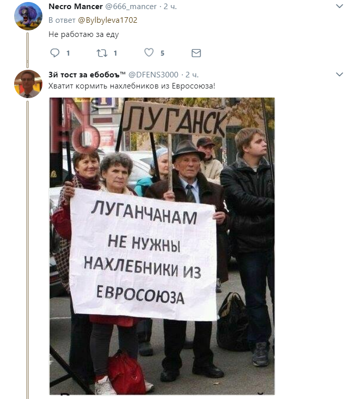Open the @666_mancer handle link

(131, 7)
